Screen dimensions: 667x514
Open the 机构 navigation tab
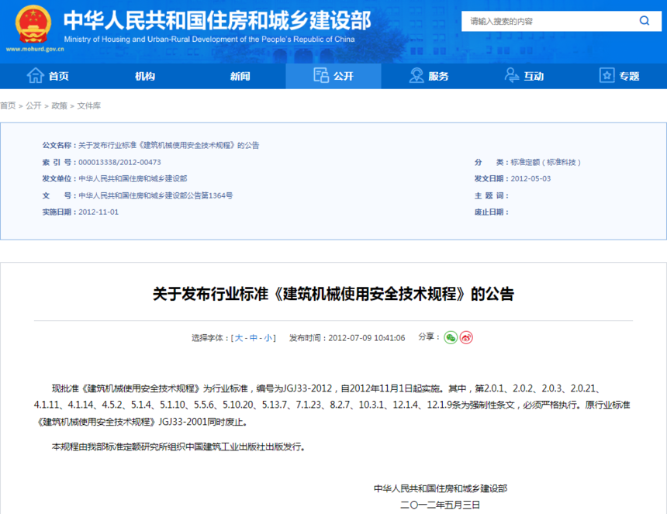[x=145, y=76]
